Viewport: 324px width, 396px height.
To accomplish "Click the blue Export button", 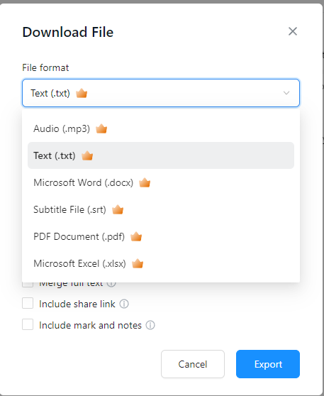I will [x=268, y=364].
